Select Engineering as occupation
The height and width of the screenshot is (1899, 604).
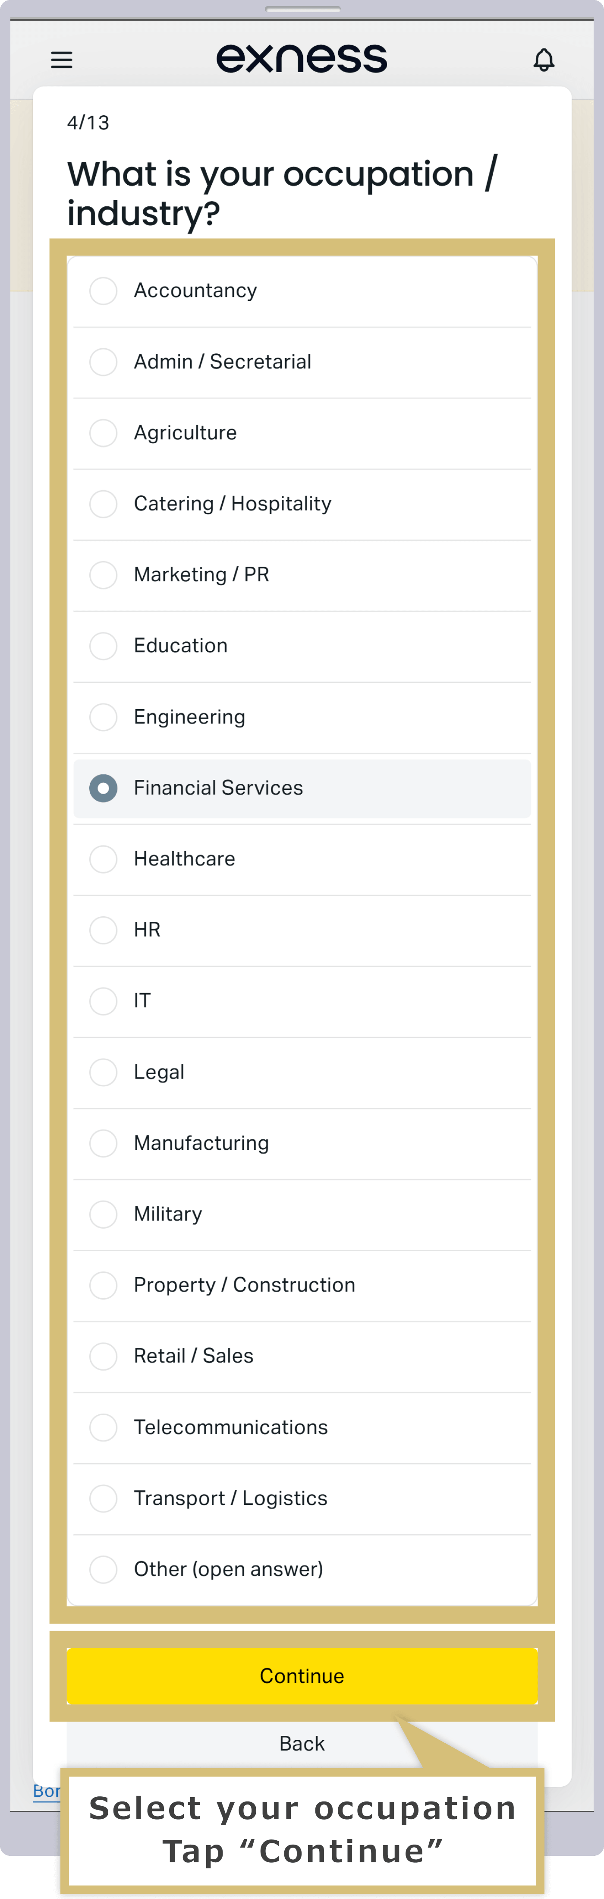coord(302,717)
